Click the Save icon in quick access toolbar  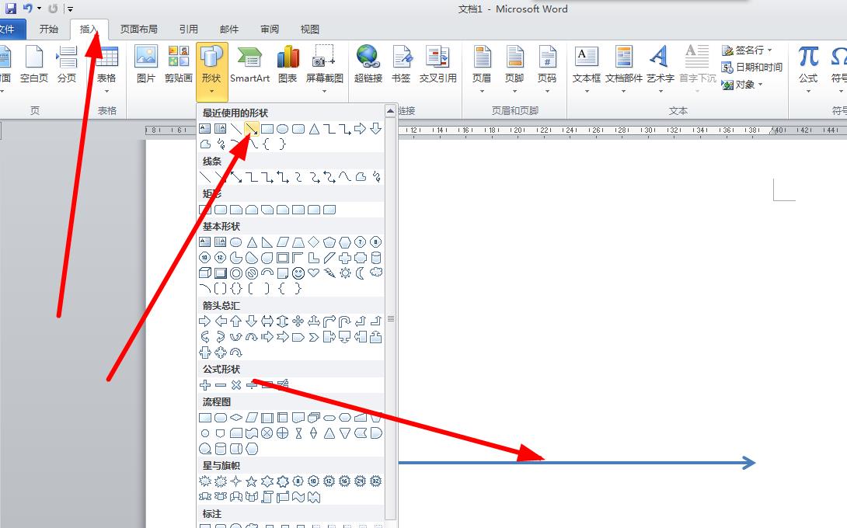point(11,9)
